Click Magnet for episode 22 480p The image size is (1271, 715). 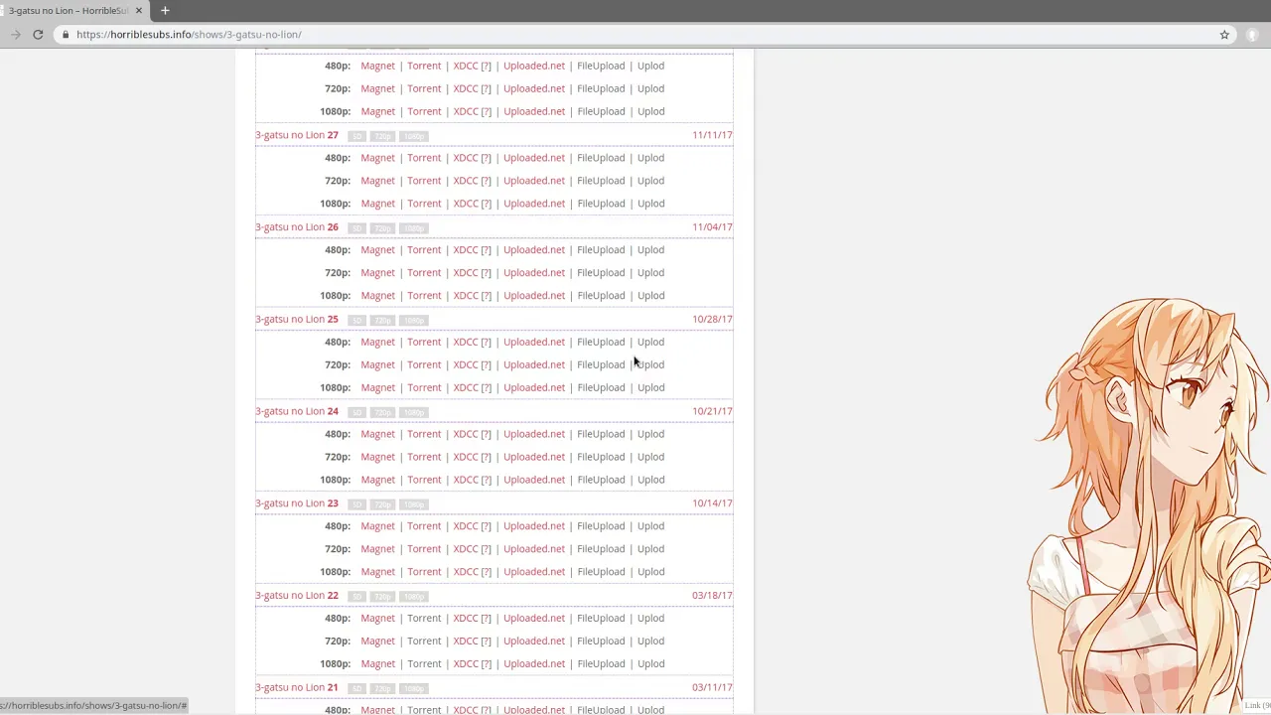377,619
